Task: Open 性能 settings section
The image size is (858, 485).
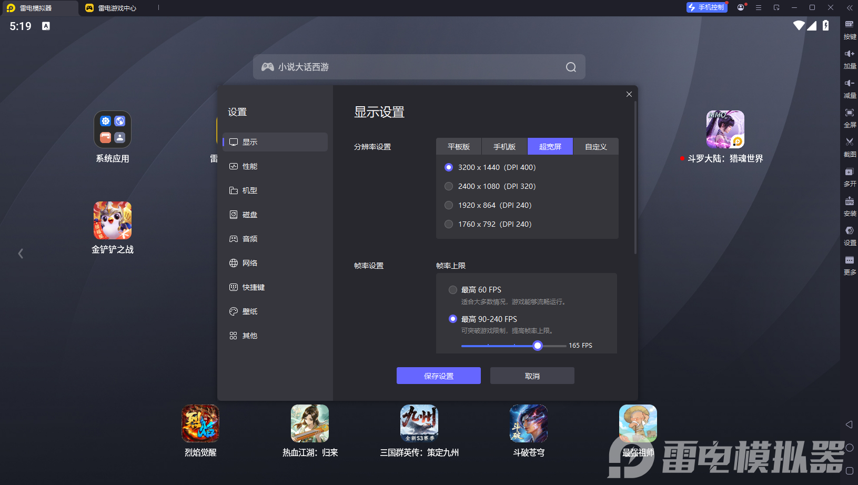Action: (x=275, y=166)
